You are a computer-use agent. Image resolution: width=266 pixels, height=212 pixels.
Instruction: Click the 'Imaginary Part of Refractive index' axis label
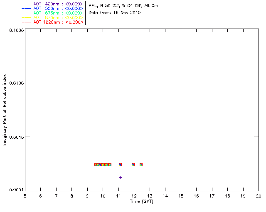pos(5,110)
